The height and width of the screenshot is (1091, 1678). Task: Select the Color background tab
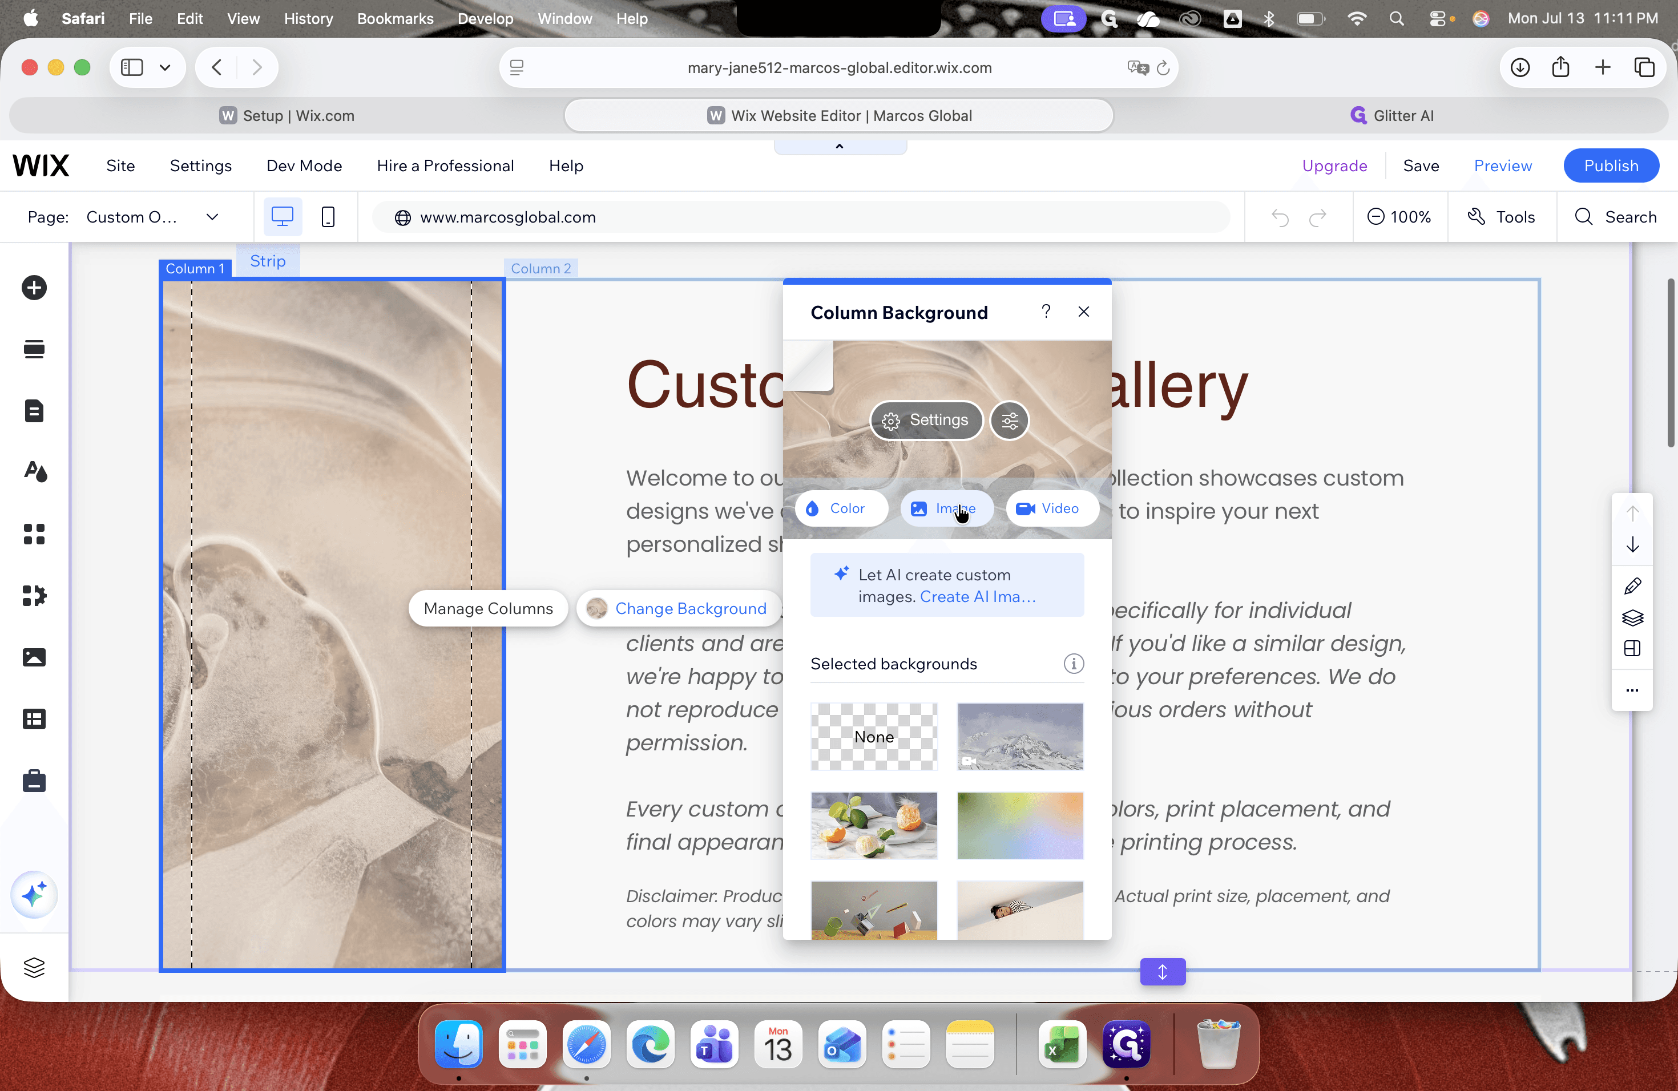[842, 509]
